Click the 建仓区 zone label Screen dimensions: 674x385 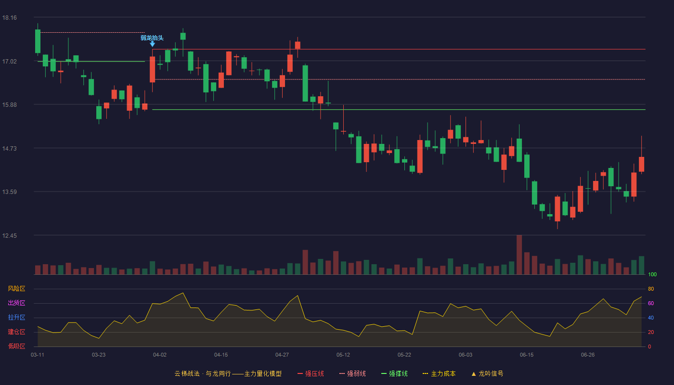[x=16, y=332]
